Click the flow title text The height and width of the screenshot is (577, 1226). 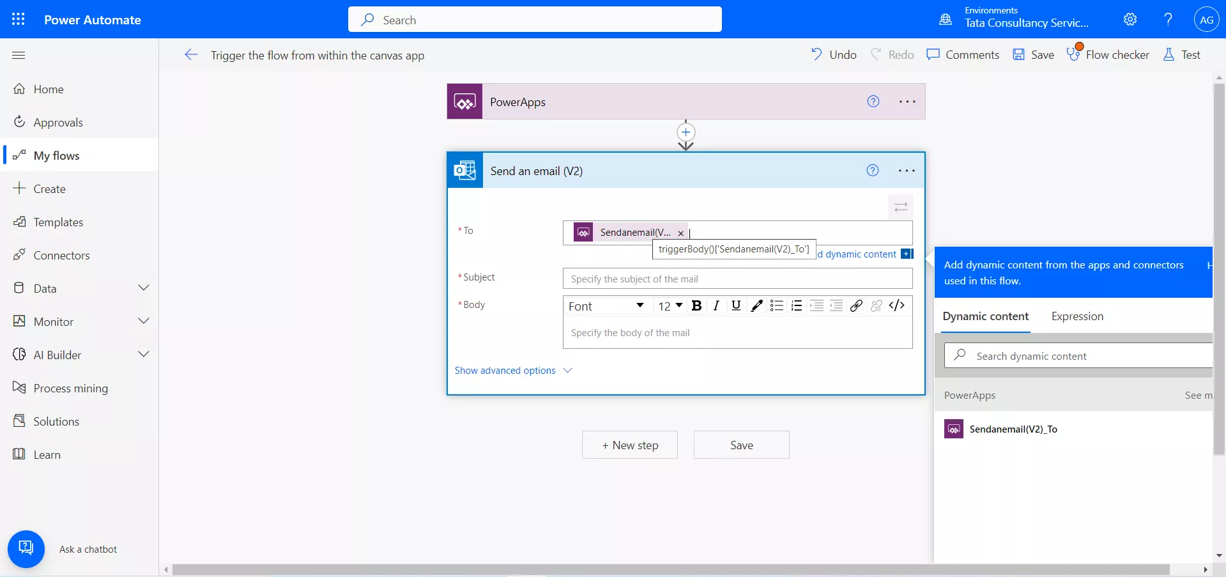pos(318,56)
